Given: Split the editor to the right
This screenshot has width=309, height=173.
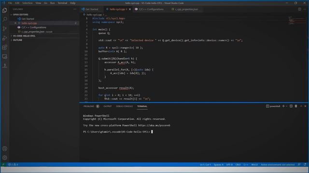Looking at the screenshot, I should 299,9.
